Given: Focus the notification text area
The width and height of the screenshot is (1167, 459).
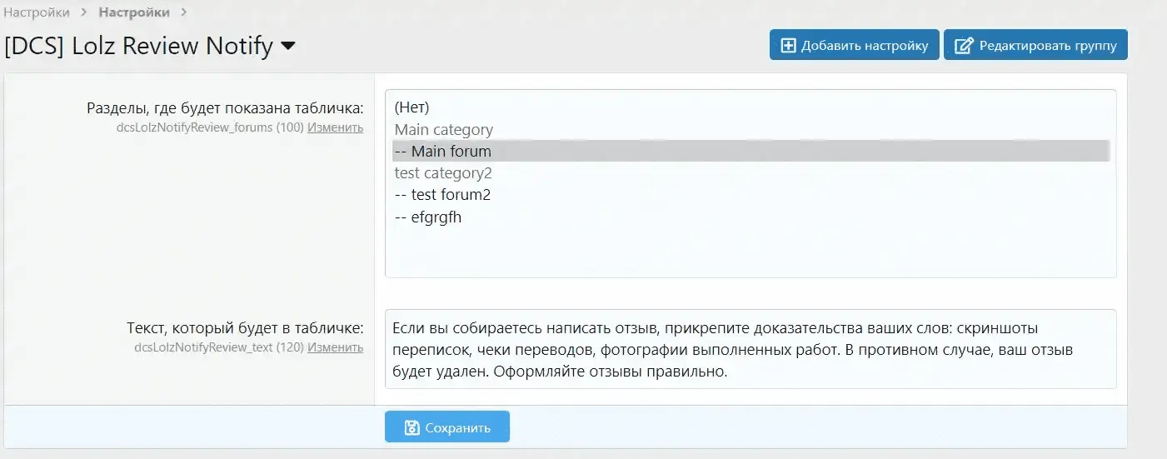Looking at the screenshot, I should [x=750, y=349].
